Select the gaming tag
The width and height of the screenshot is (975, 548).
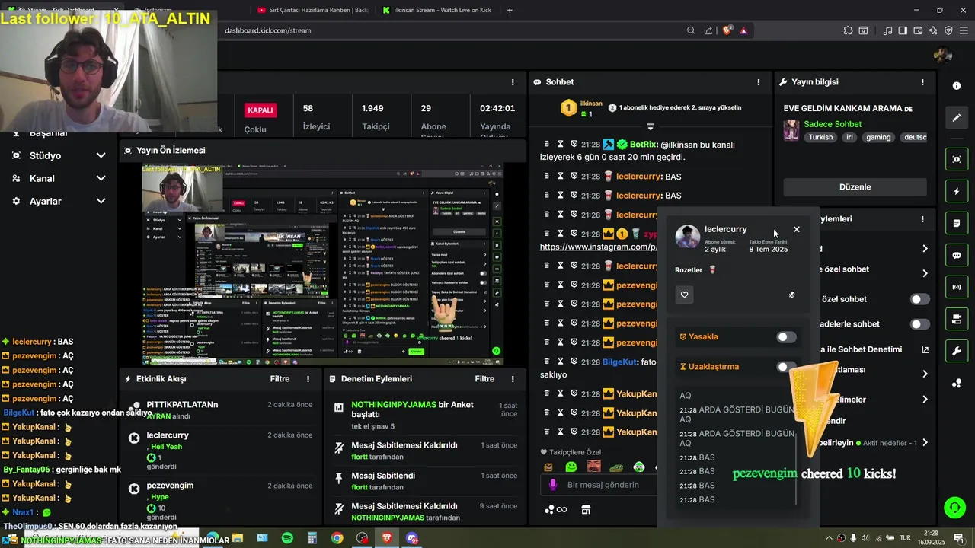878,138
